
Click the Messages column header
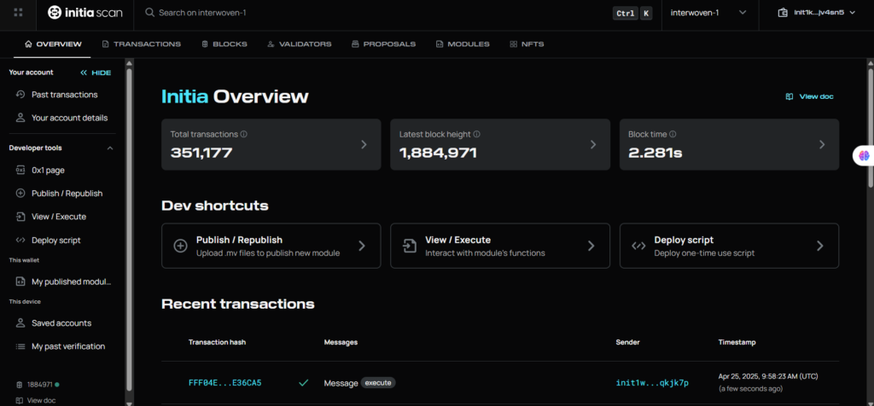341,342
